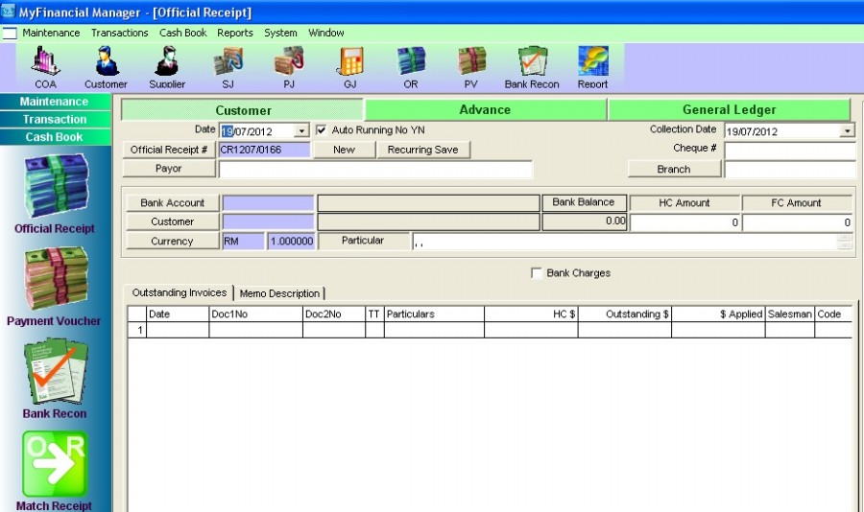Click the Customer lookup button in the form
864x512 pixels.
point(173,221)
